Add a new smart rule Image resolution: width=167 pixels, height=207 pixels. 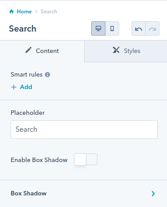(22, 87)
